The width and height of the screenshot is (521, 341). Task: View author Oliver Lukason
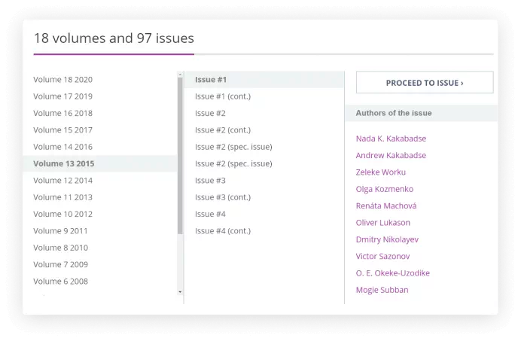[383, 223]
